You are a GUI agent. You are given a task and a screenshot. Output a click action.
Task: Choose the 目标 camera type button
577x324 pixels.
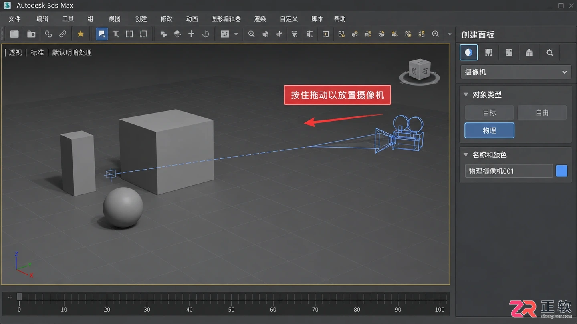pyautogui.click(x=489, y=112)
